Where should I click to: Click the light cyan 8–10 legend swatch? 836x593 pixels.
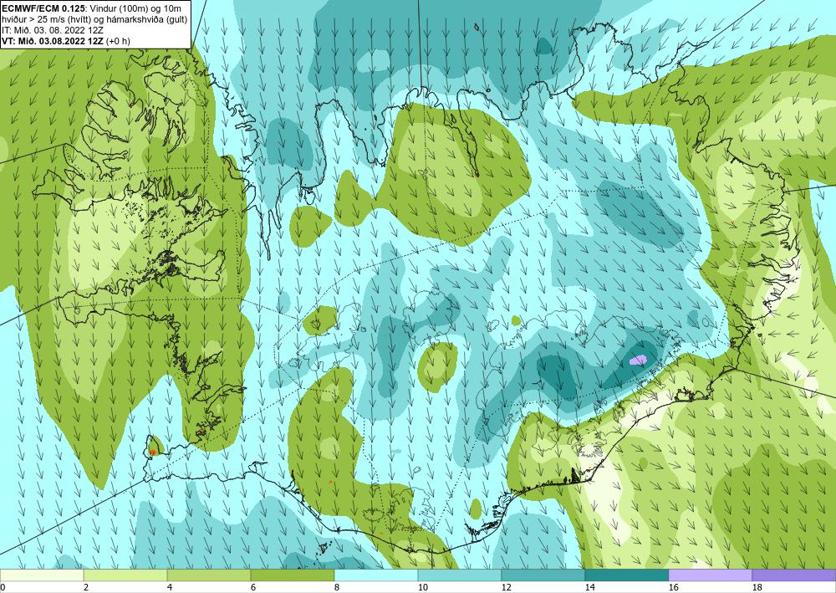pos(376,575)
